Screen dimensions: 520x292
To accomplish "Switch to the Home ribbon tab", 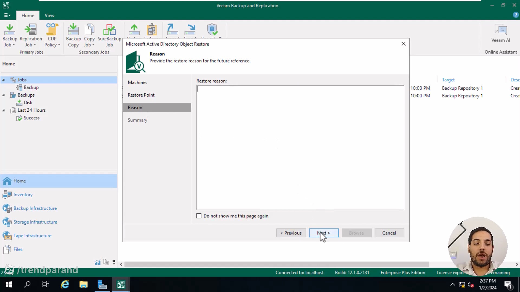I will 28,15.
